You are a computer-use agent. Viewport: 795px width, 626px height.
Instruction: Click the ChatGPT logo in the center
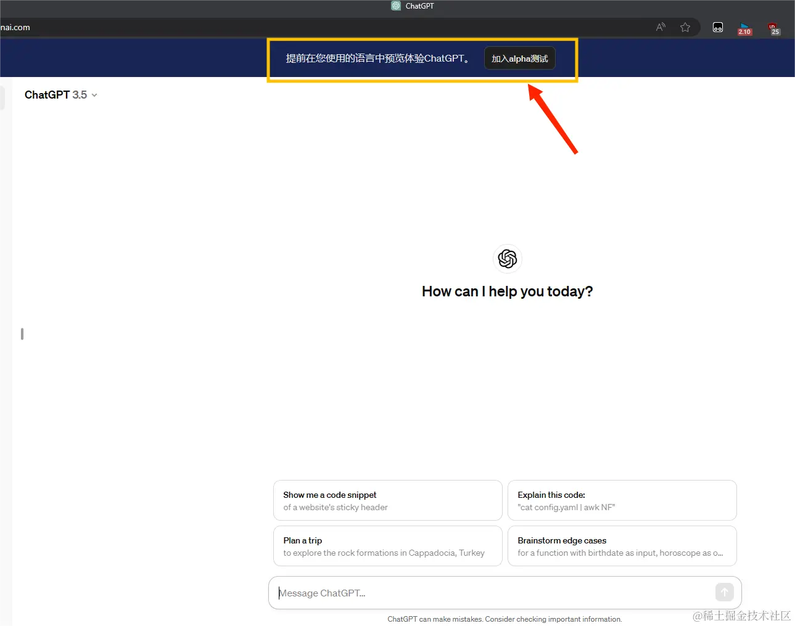coord(508,259)
